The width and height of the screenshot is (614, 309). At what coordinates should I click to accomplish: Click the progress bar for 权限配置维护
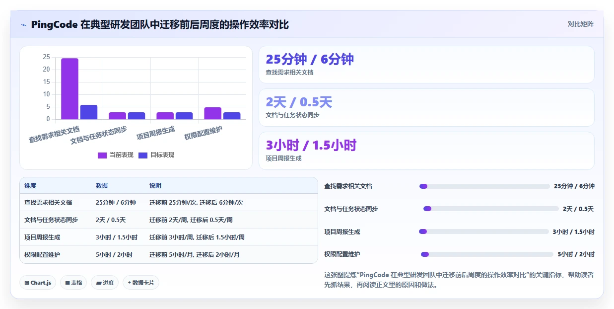click(x=487, y=254)
